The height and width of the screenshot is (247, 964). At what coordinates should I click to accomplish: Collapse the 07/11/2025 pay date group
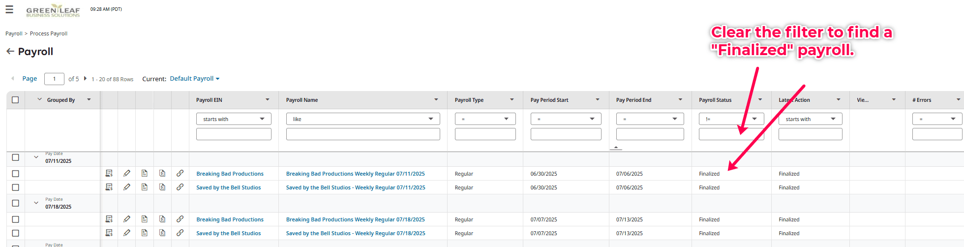36,157
